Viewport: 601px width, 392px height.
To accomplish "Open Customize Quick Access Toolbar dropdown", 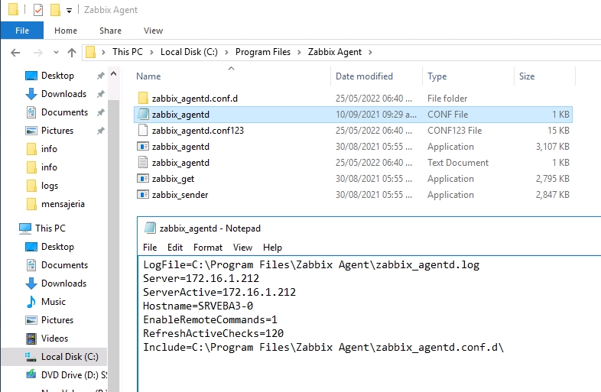I will [69, 11].
